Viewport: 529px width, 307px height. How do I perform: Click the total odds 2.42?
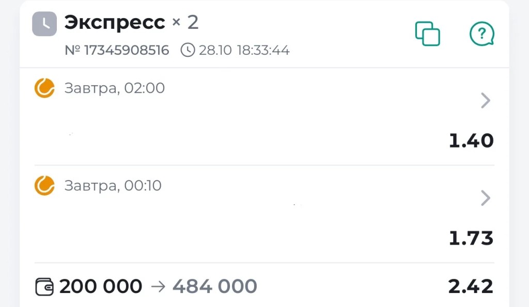click(471, 286)
